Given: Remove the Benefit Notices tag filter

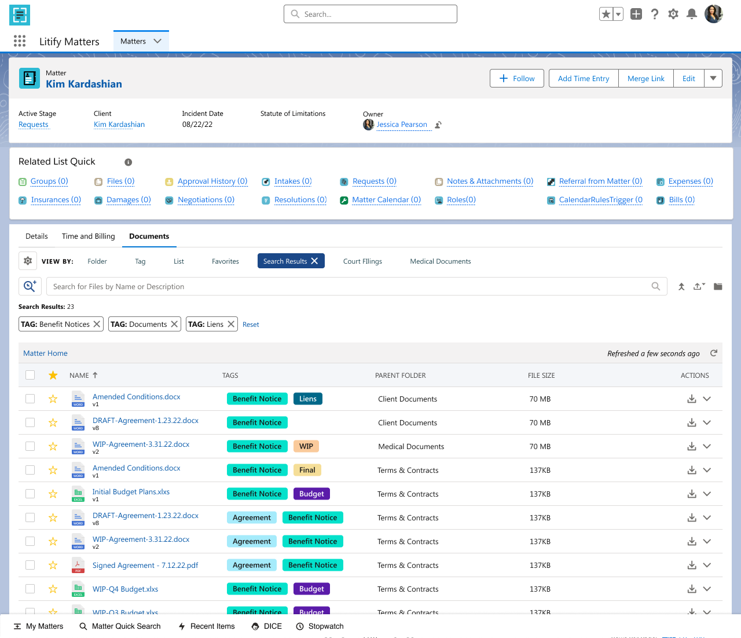Looking at the screenshot, I should pos(97,324).
